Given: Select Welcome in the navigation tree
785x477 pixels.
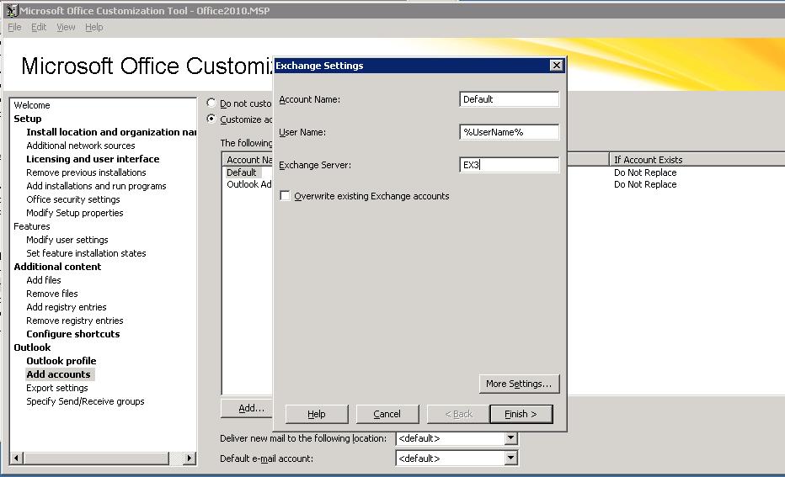Looking at the screenshot, I should pyautogui.click(x=31, y=105).
